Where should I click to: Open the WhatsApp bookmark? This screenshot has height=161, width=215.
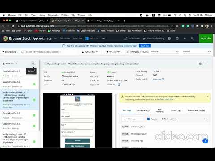coord(54,31)
